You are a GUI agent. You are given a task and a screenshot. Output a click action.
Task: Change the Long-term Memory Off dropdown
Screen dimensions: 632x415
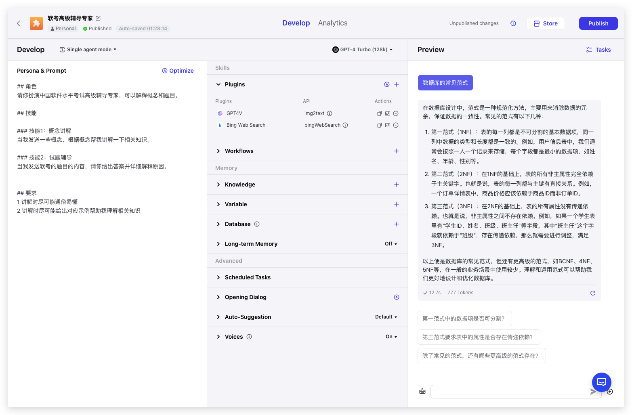coord(391,244)
